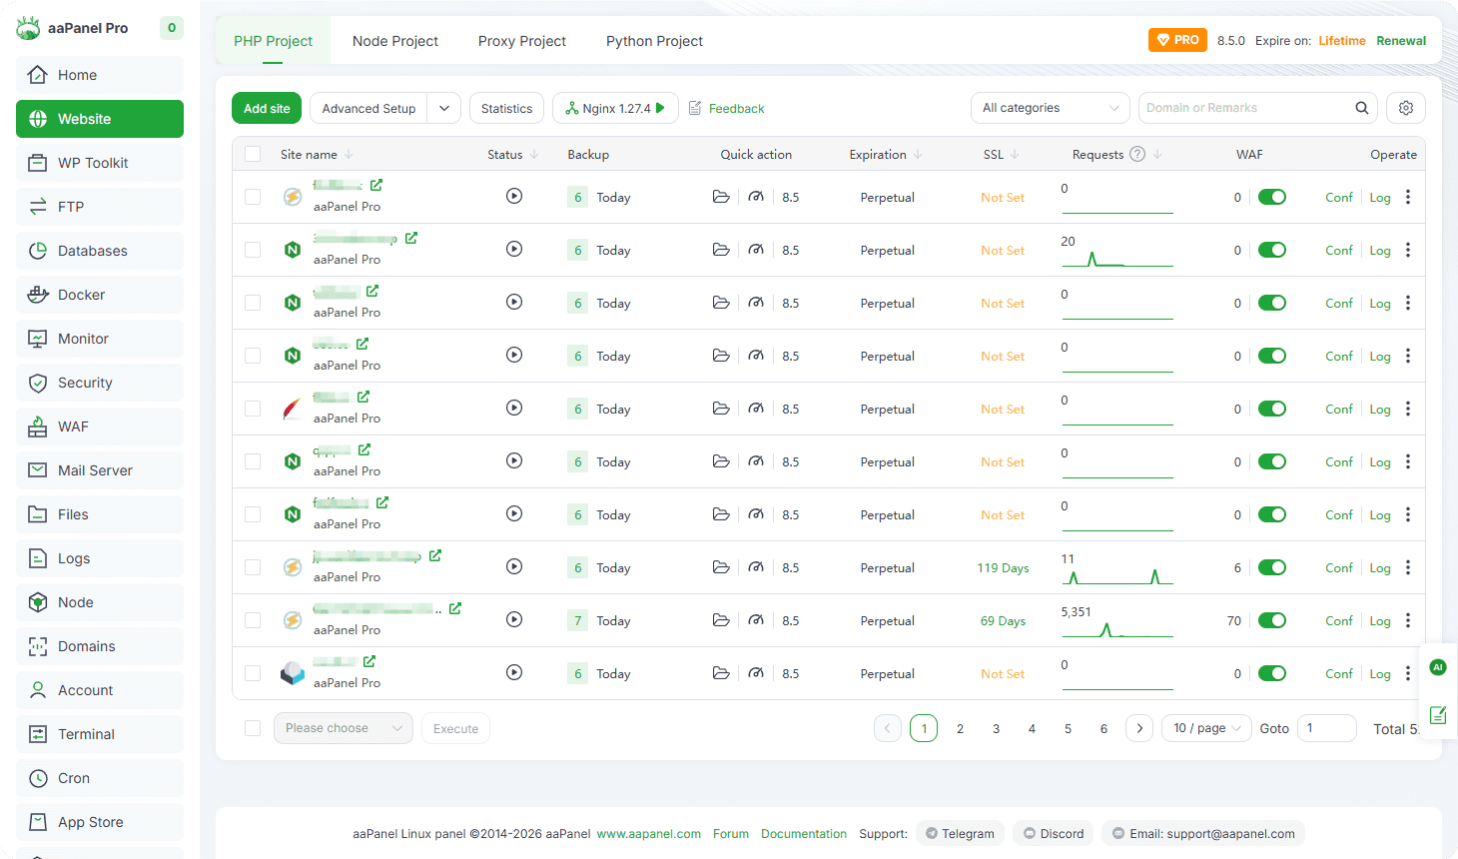Screen dimensions: 1458x859
Task: Click running status icon in second row
Action: 514,250
